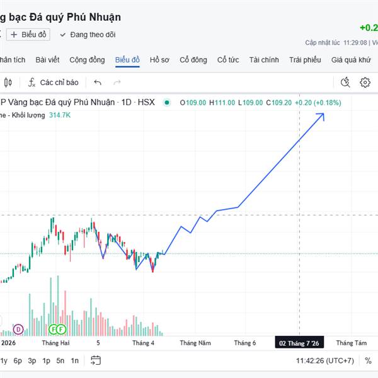Click '+ Biểu đồ' add chart button
The height and width of the screenshot is (378, 378).
[x=28, y=35]
